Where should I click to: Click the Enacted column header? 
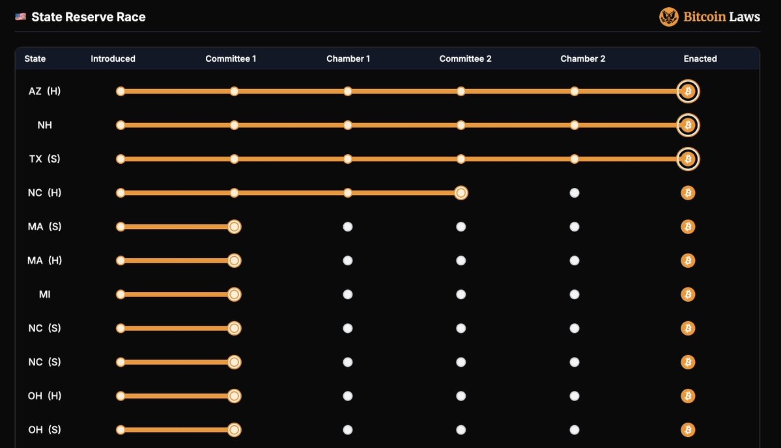click(700, 59)
